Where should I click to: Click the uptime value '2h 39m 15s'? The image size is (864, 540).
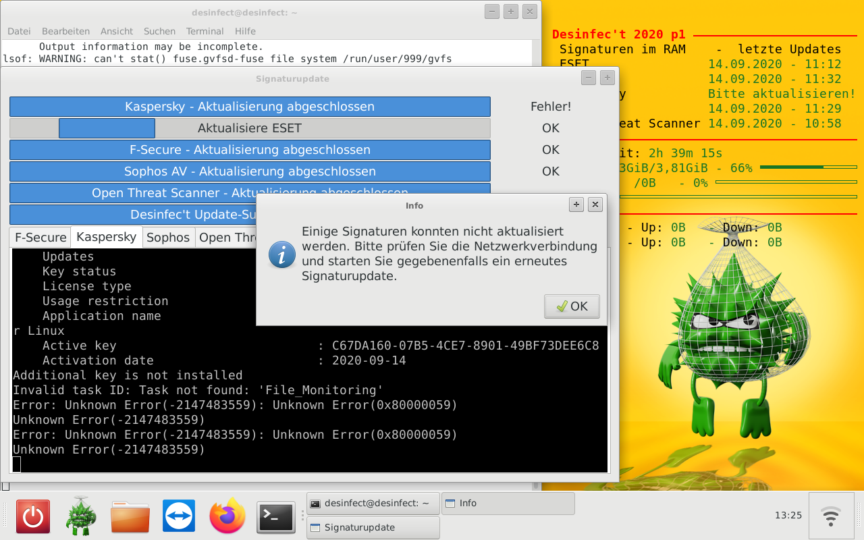click(685, 153)
